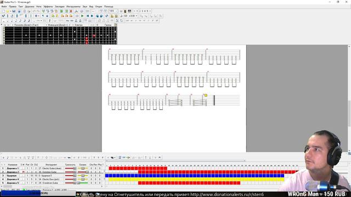The width and height of the screenshot is (351, 197).
Task: Click the tempo 120 note icon
Action: (x=124, y=16)
